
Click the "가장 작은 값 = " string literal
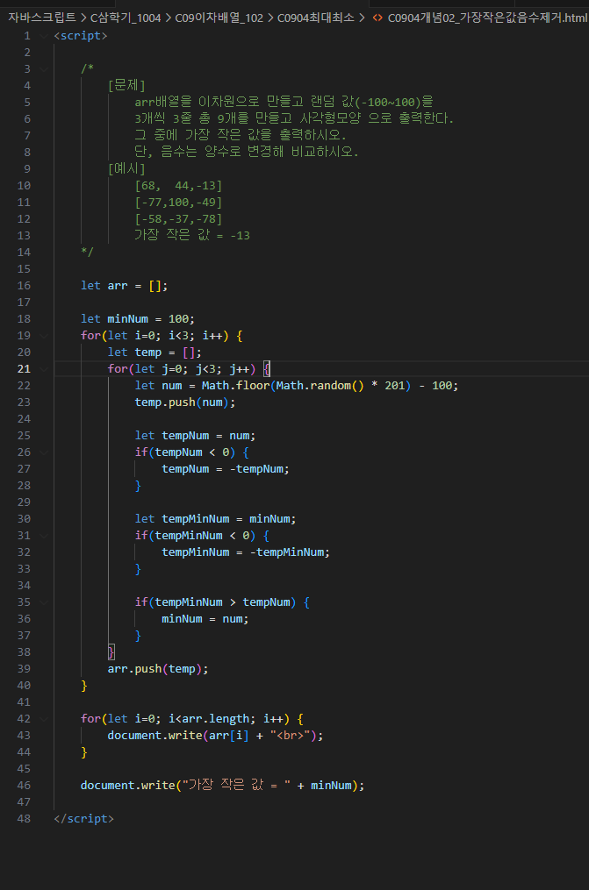(236, 785)
